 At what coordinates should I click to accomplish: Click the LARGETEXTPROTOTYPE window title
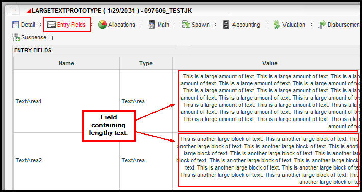click(112, 10)
